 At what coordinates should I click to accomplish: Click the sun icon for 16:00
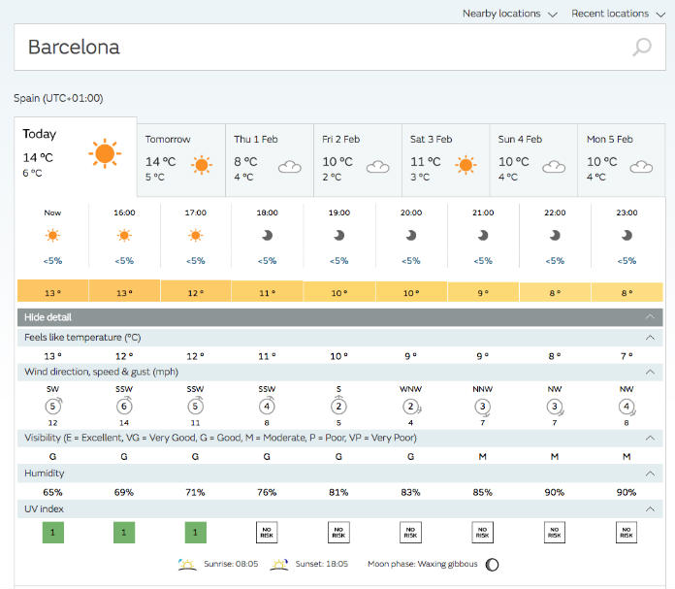124,235
